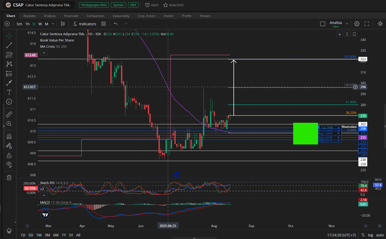The image size is (386, 239).
Task: Set a price Alert
Action: (151, 5)
